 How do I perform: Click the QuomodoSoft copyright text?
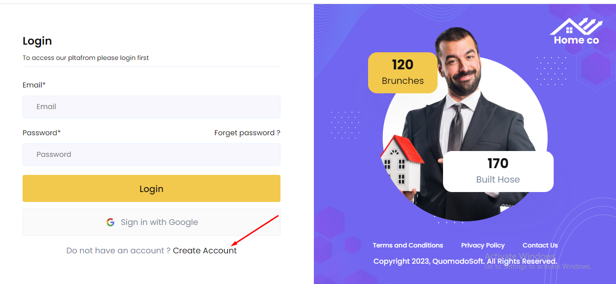[465, 261]
